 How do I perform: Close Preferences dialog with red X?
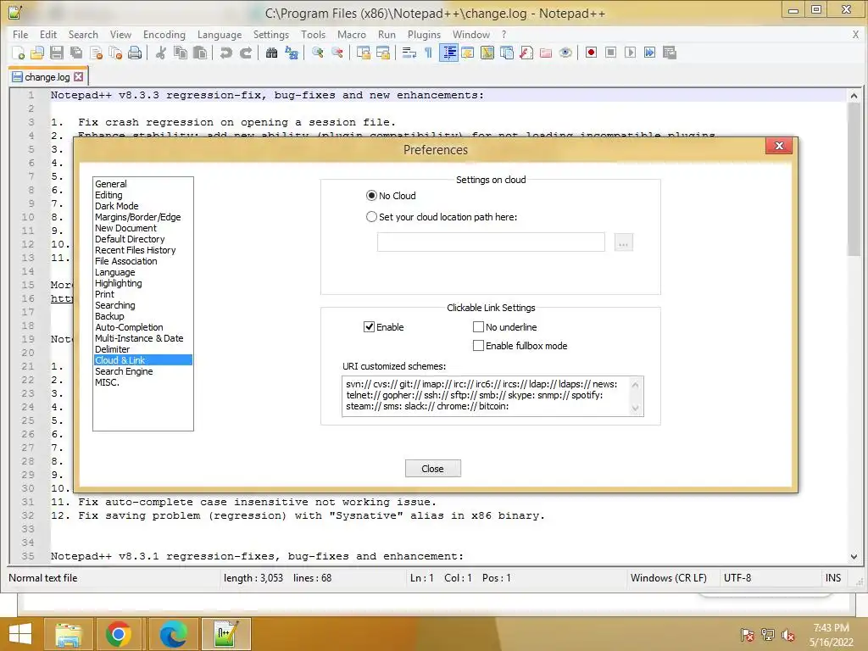point(779,146)
